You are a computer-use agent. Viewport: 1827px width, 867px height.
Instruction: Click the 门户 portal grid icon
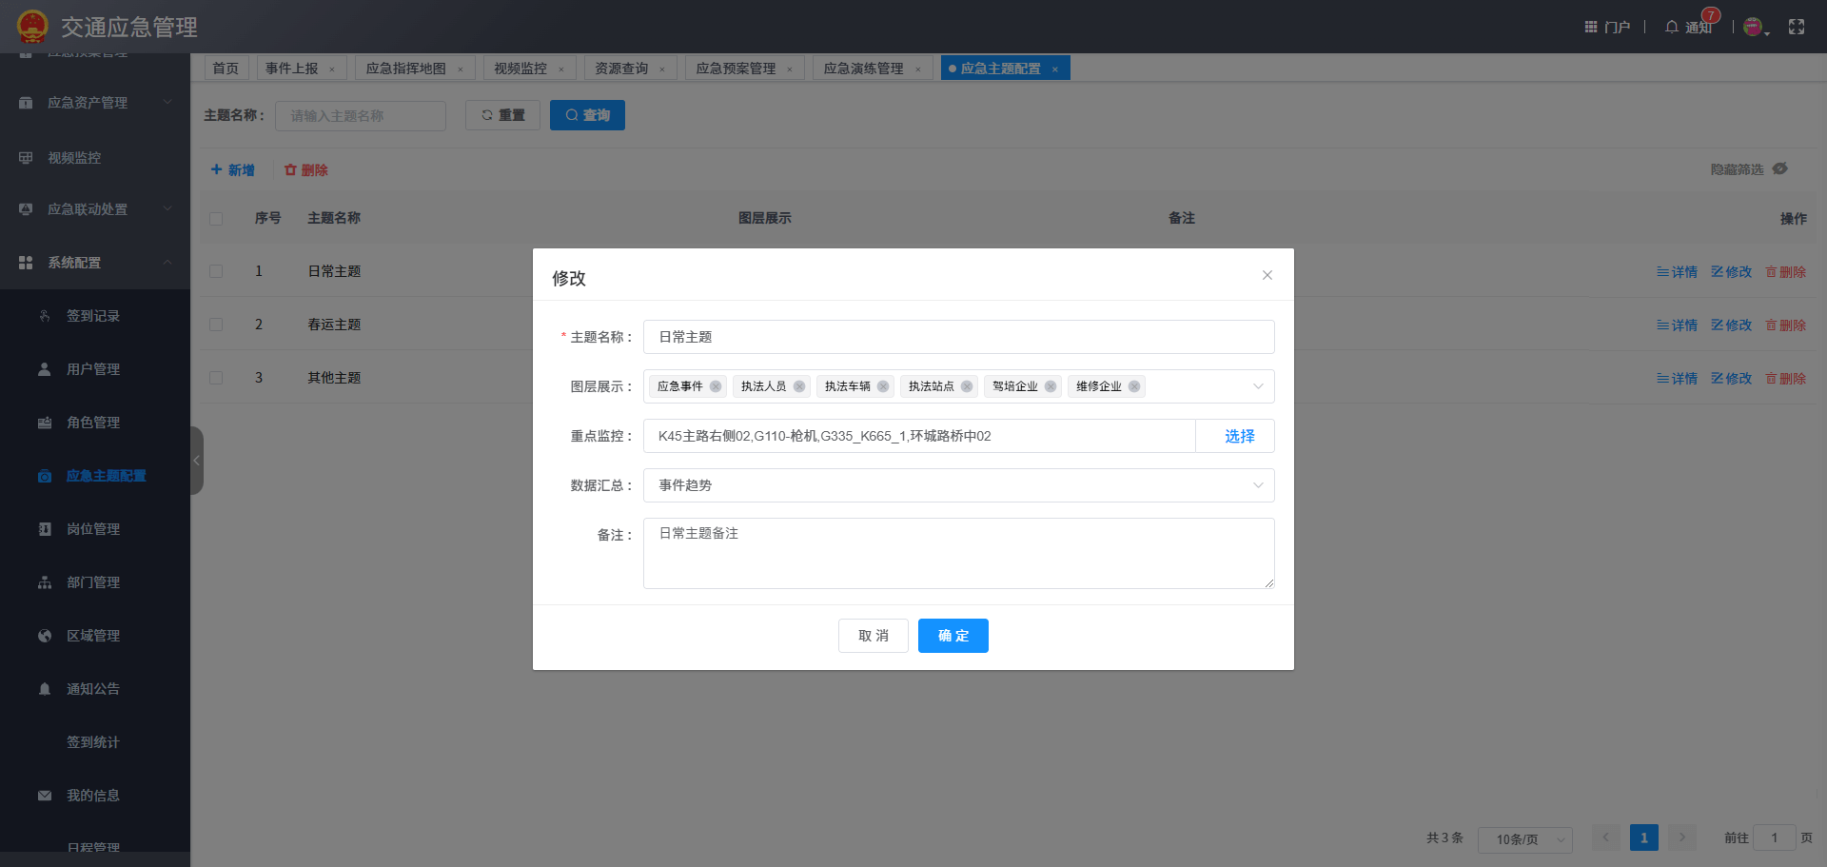pyautogui.click(x=1589, y=26)
